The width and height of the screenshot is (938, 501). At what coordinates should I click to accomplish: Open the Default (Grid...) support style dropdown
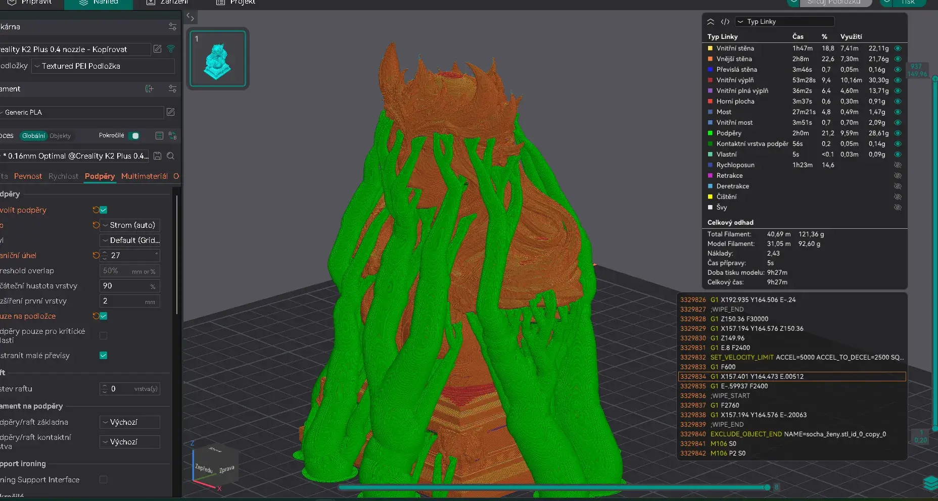[x=130, y=240]
